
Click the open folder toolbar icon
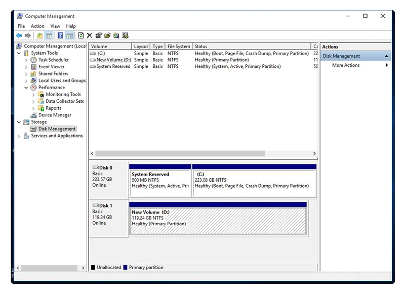pos(107,35)
